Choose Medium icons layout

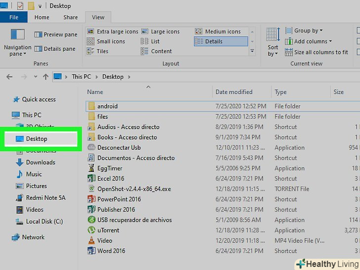(218, 32)
